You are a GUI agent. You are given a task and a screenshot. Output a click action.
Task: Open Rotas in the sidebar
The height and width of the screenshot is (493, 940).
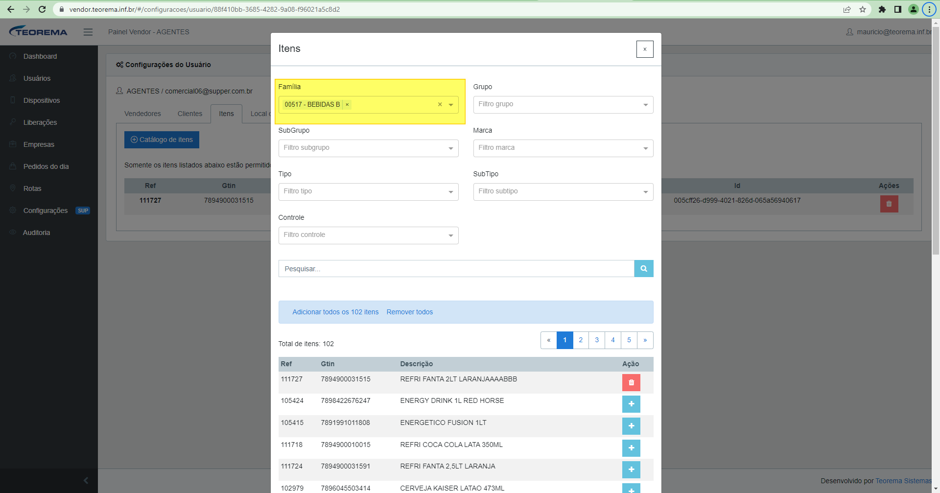point(32,188)
